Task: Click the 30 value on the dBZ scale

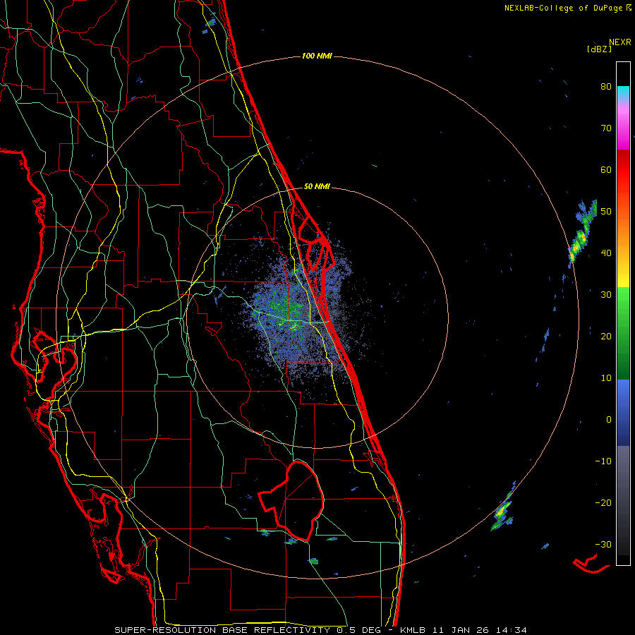Action: (606, 294)
